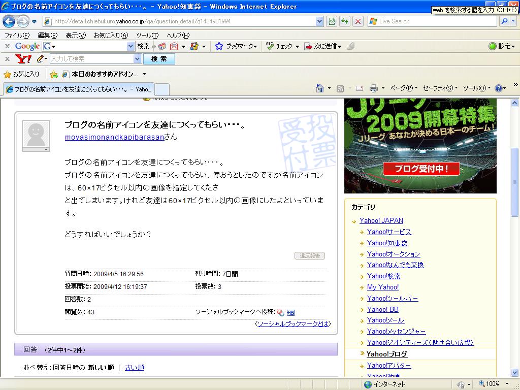The width and height of the screenshot is (520, 390).
Task: Click the read mail icon on command bar
Action: tap(360, 88)
